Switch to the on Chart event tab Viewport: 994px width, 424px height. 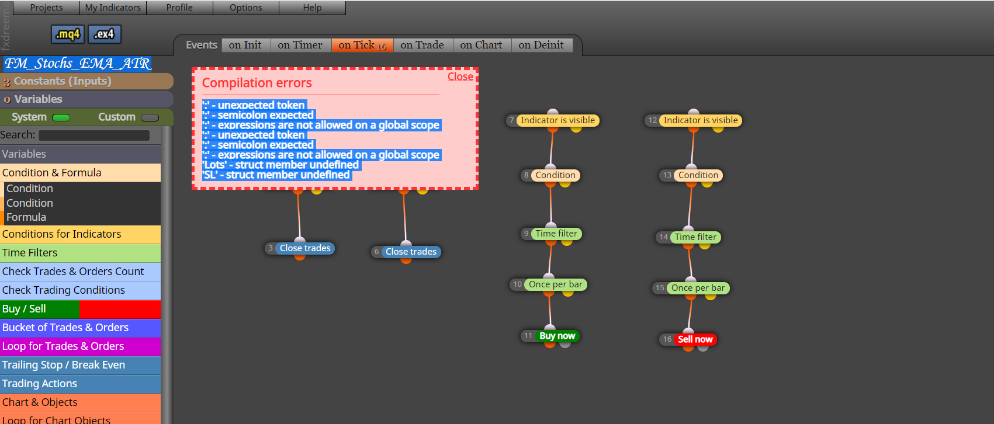482,45
